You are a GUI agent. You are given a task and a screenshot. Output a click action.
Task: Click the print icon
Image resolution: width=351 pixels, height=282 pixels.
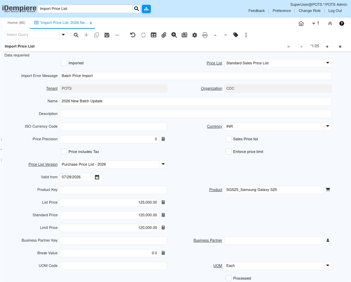click(205, 35)
